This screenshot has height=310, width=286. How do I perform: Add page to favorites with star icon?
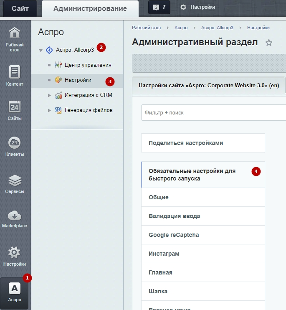click(x=268, y=43)
